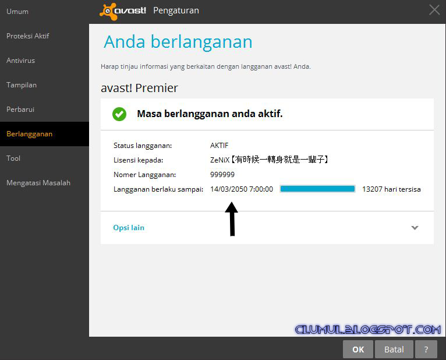Screen dimensions: 446x360
Task: Click subscription number 999999
Action: point(222,174)
